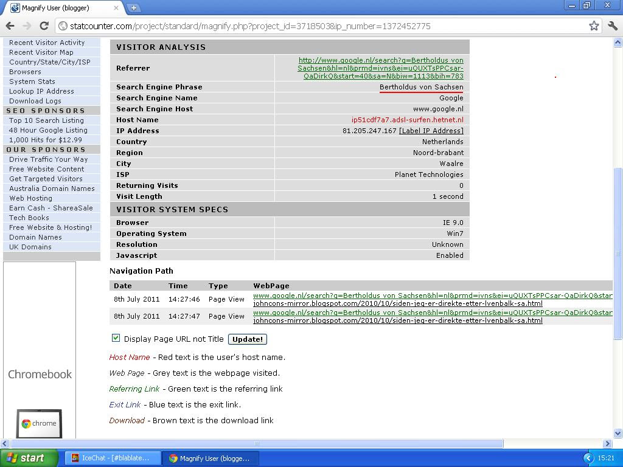Click the site info icon before URL

point(63,26)
